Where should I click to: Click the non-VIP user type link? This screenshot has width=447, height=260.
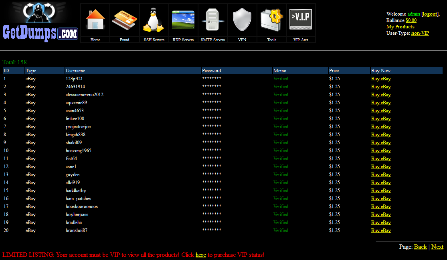420,33
